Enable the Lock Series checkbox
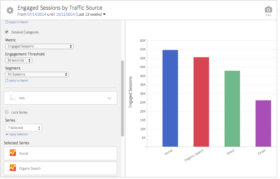This screenshot has width=280, height=179. point(7,112)
